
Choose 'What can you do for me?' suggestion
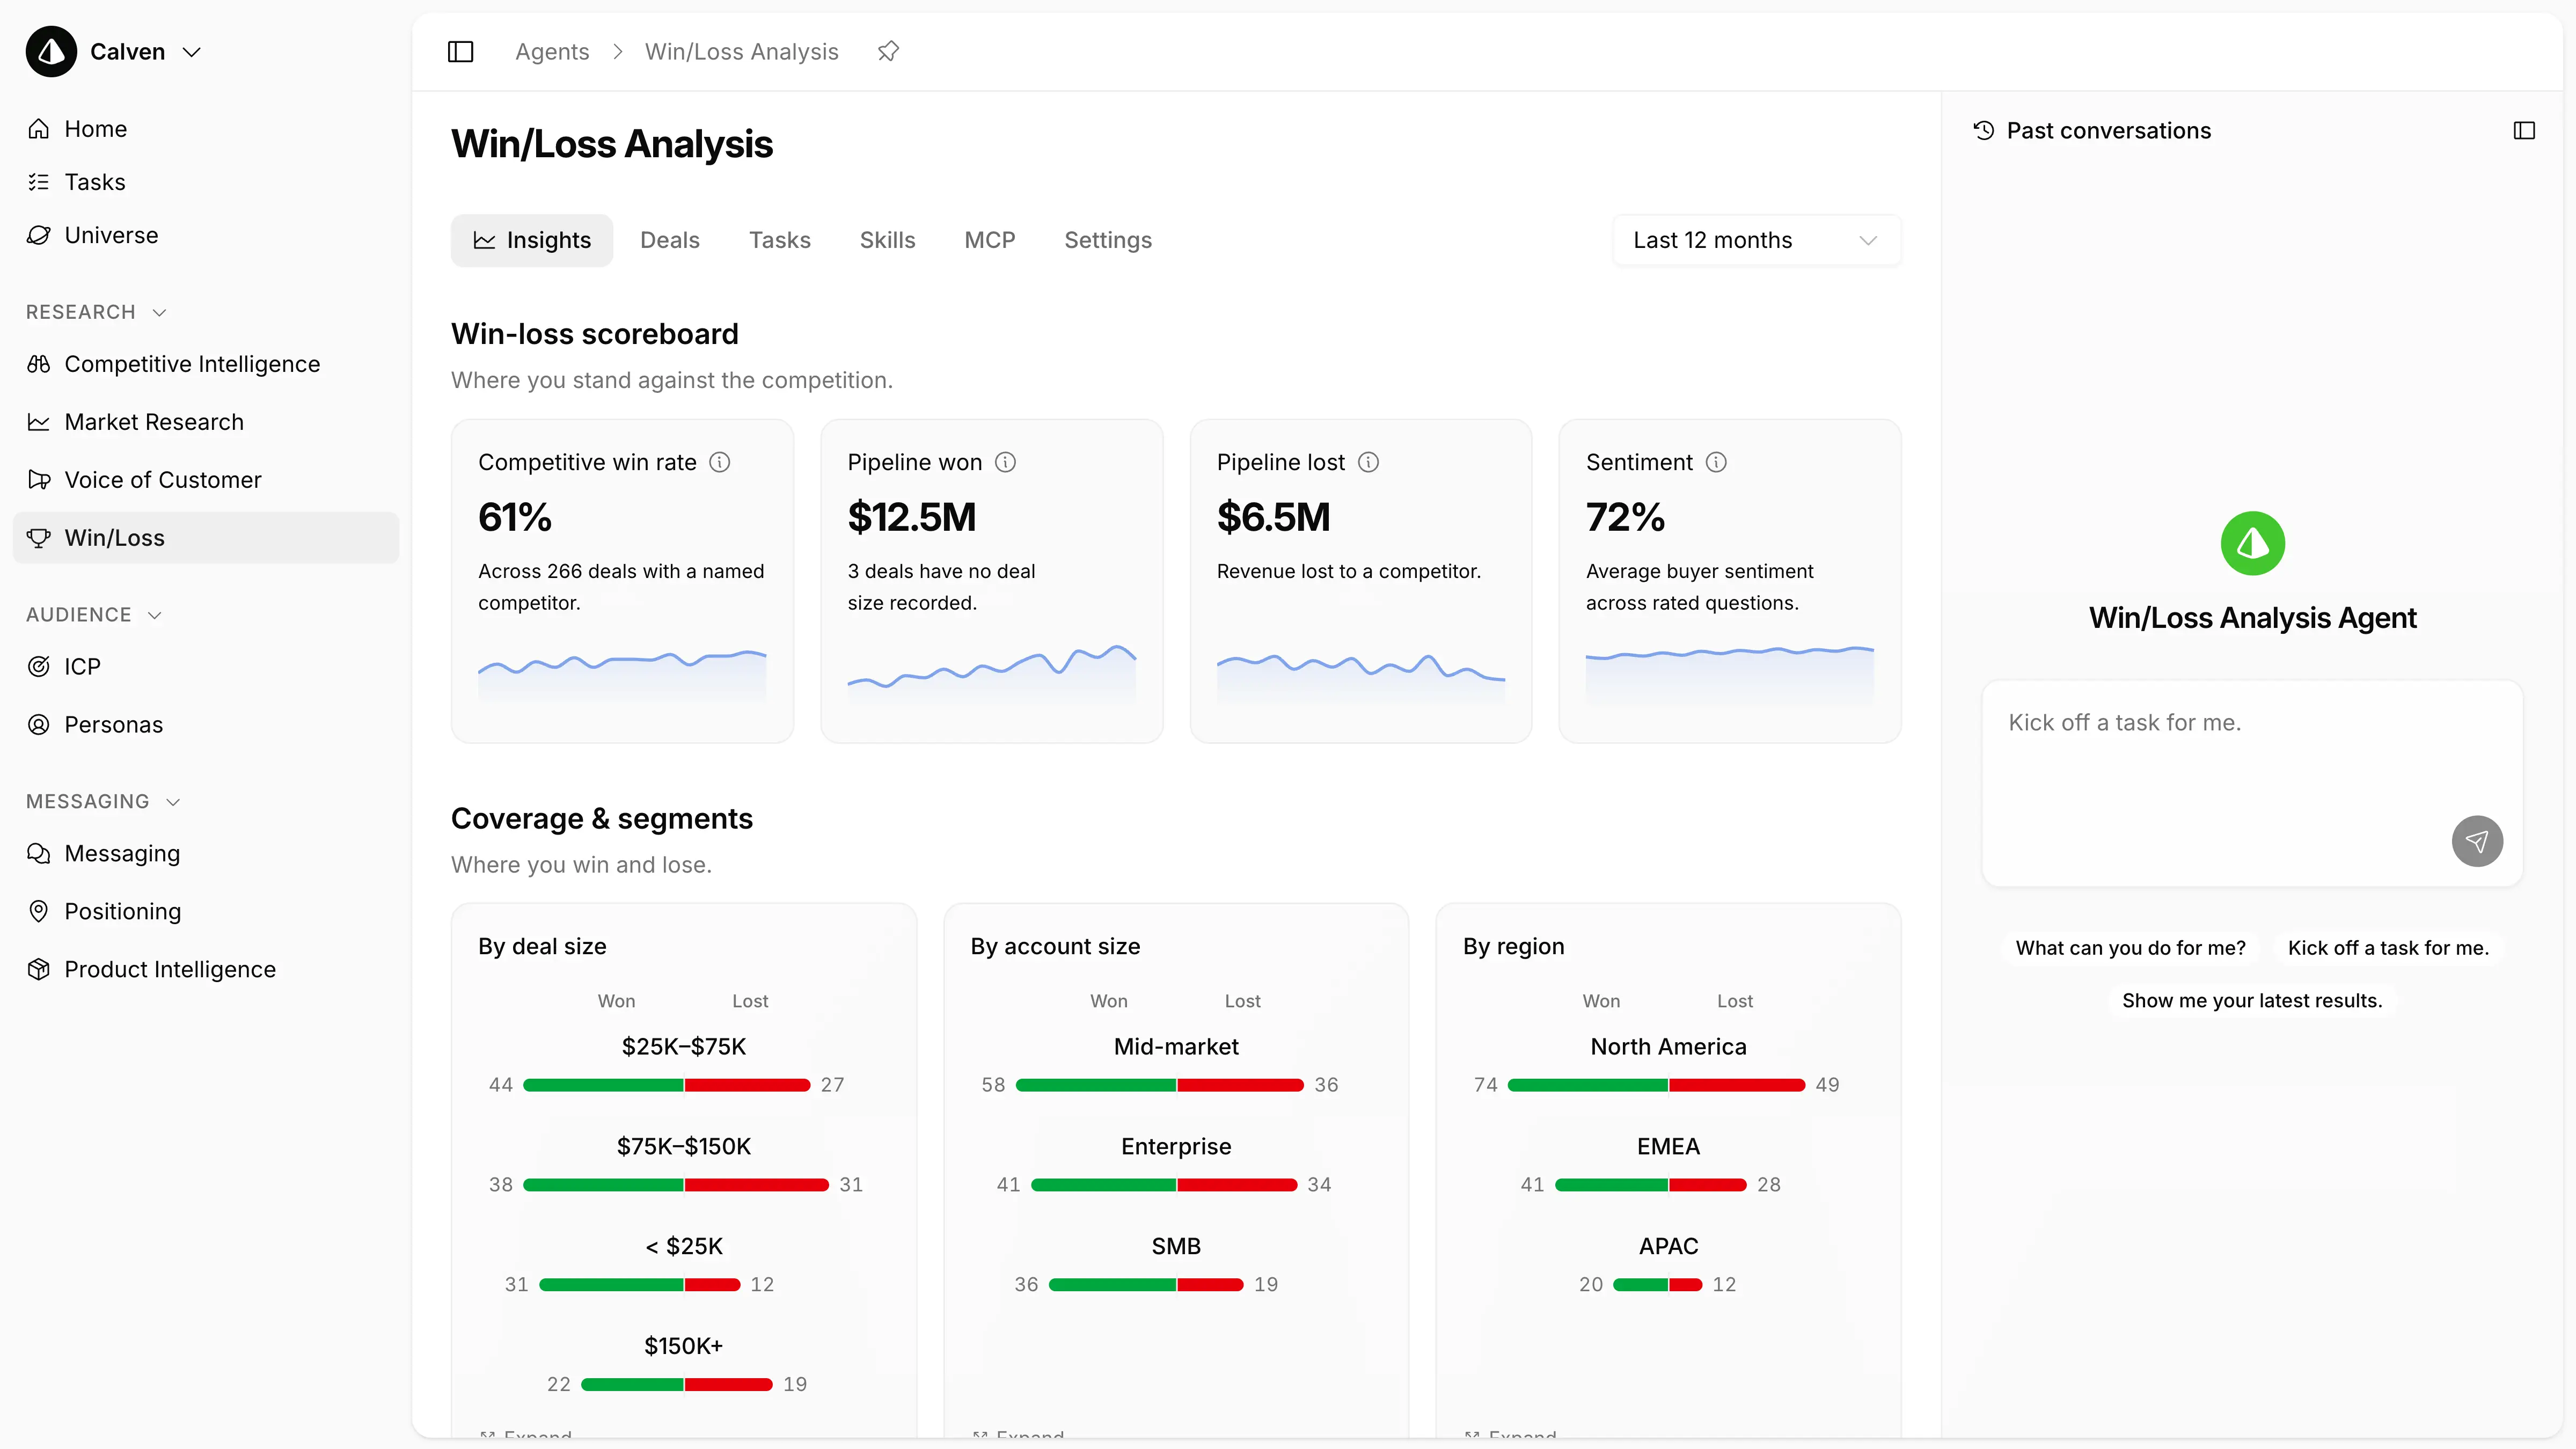click(x=2130, y=948)
